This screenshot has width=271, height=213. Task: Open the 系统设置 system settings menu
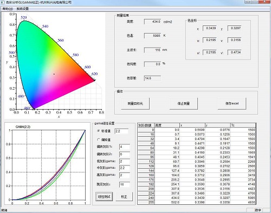23,9
